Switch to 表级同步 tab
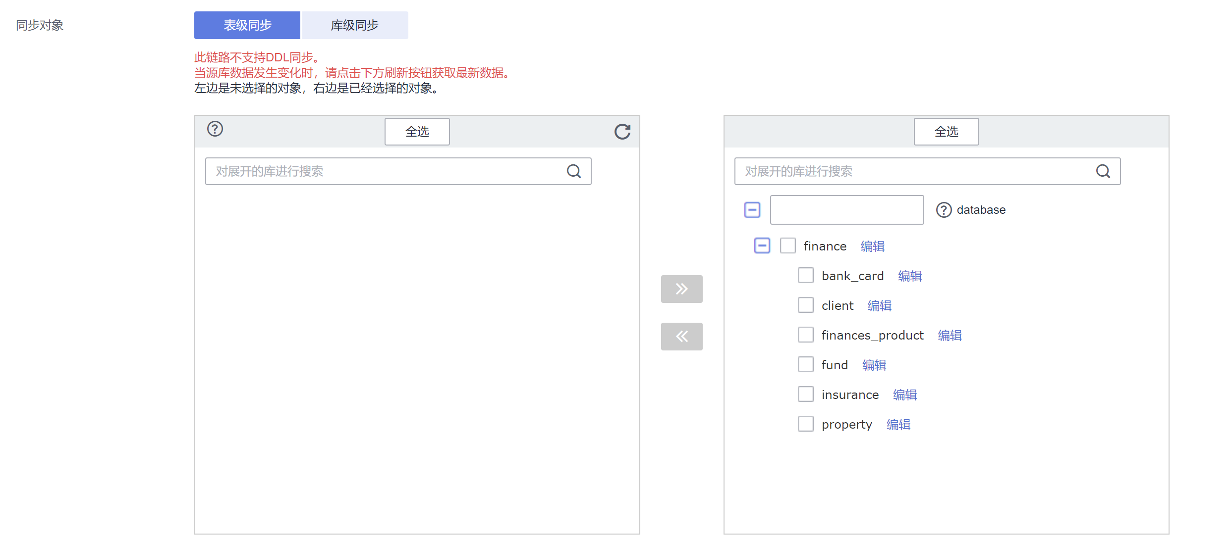 pos(247,25)
